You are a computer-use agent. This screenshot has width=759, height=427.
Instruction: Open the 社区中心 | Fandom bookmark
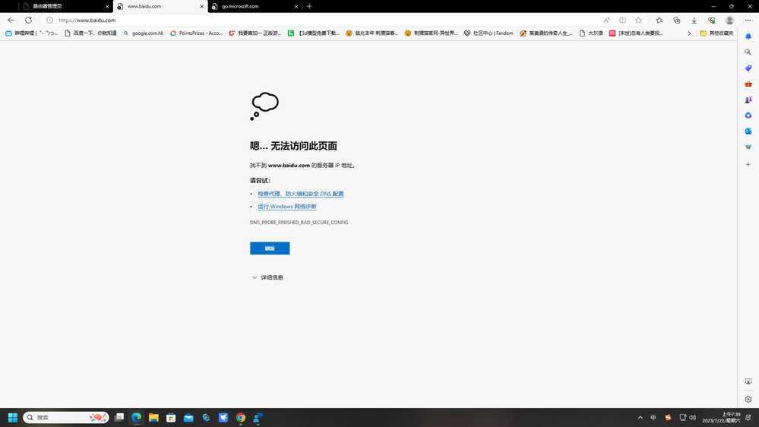pos(489,33)
